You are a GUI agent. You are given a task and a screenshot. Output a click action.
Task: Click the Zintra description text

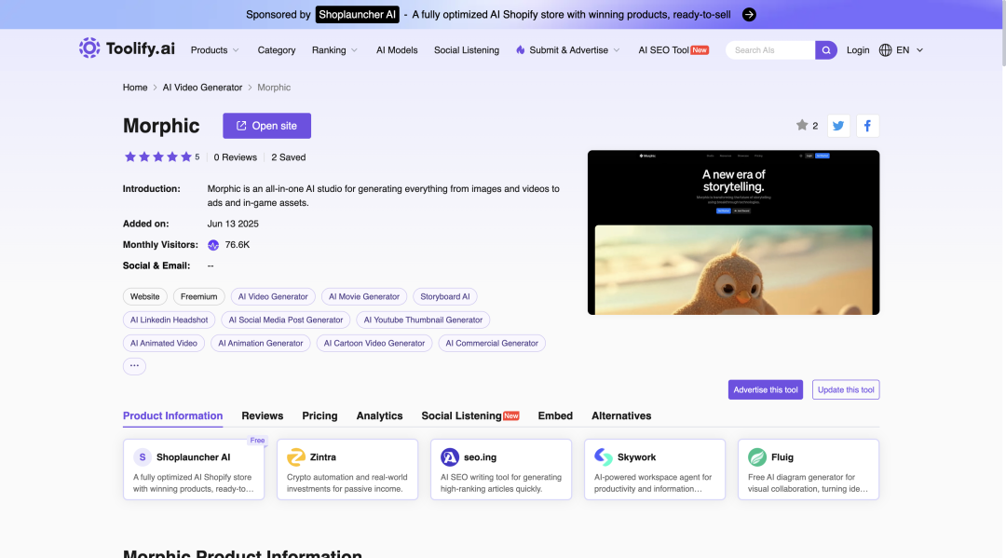pos(347,483)
